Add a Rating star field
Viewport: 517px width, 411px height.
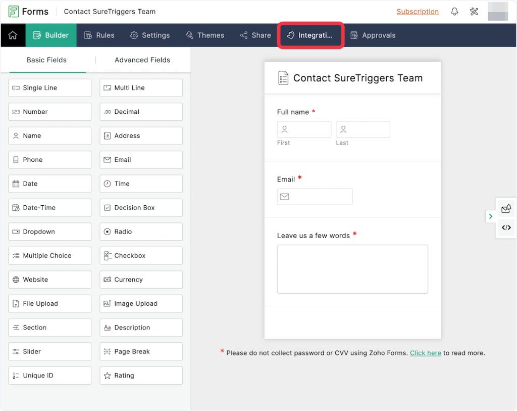tap(141, 376)
